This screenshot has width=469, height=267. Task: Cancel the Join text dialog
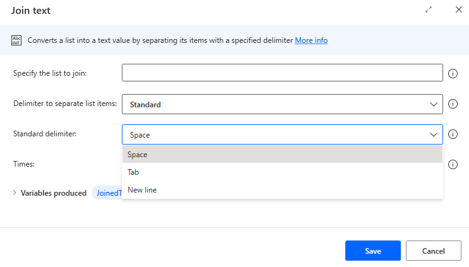434,251
